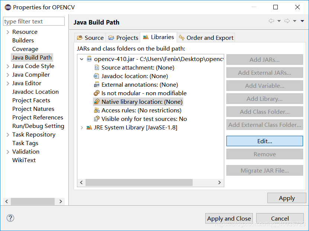Switch to the Source tab
Screen dimensions: 309x231
[x=90, y=38]
